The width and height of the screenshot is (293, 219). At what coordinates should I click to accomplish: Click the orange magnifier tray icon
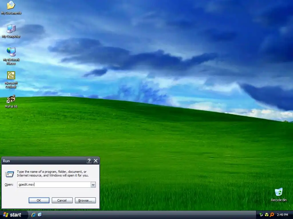click(x=272, y=215)
